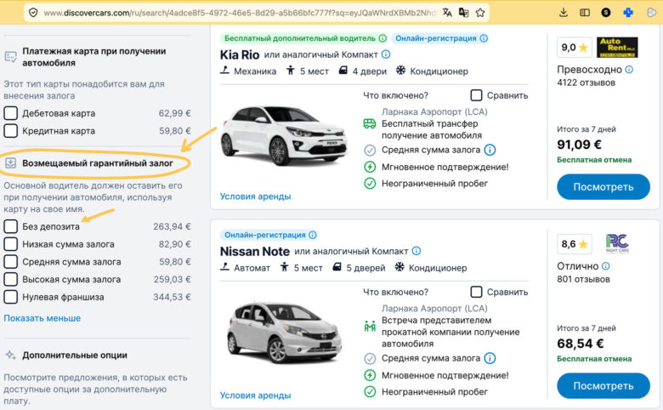Image resolution: width=663 pixels, height=410 pixels.
Task: Click info icon on Nissan Note Онлайн-регистрация badge
Action: click(x=313, y=235)
